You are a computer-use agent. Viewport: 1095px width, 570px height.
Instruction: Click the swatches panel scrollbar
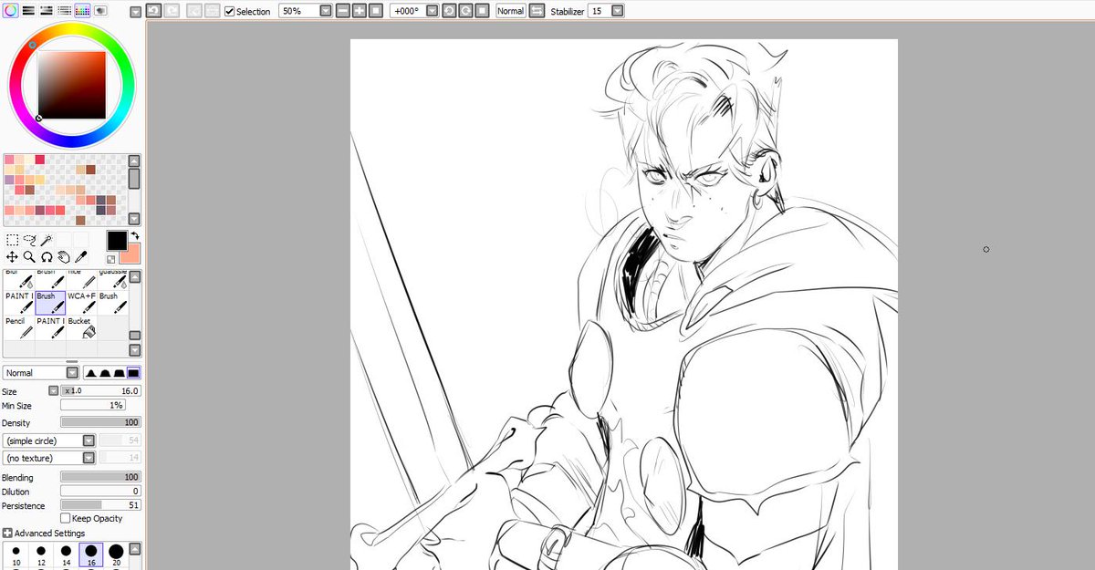(134, 190)
